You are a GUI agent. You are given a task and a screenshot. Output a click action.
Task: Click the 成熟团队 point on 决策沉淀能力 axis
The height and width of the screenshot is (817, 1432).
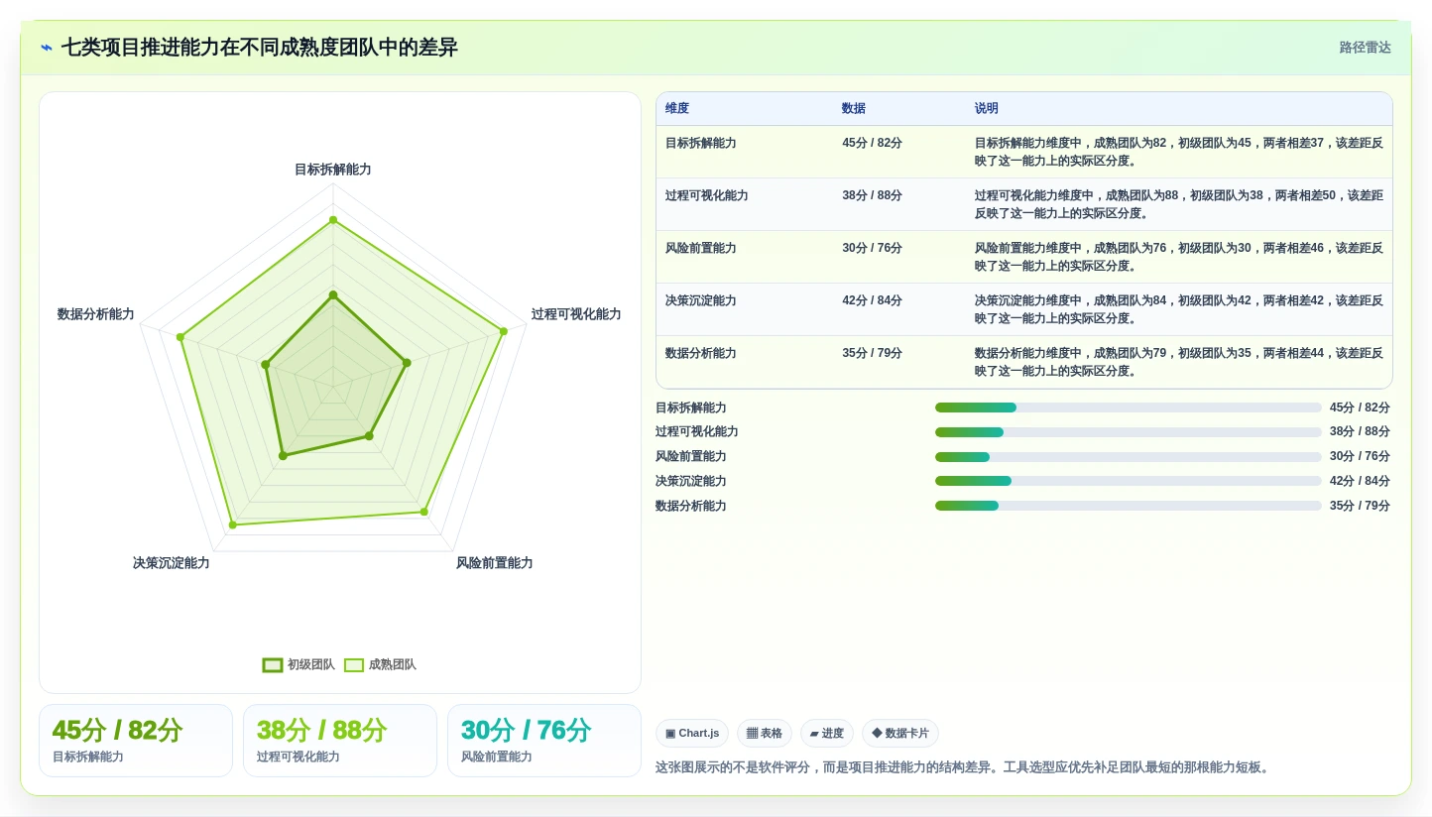[x=233, y=525]
